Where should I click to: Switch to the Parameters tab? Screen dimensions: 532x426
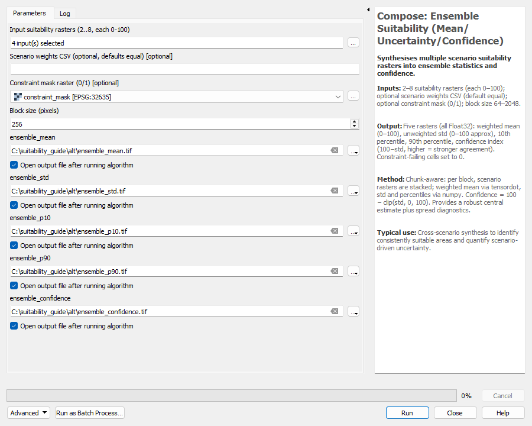coord(30,13)
